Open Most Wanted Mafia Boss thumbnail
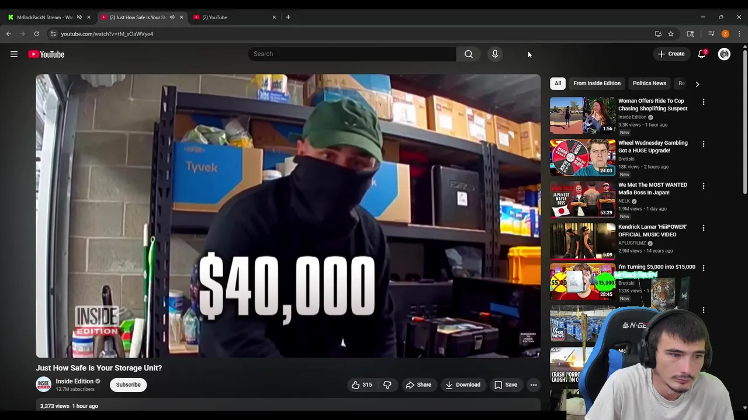Screen dimensions: 748x420 pos(582,199)
